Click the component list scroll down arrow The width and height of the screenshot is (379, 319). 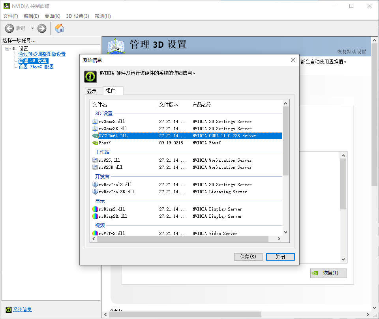[x=286, y=232]
